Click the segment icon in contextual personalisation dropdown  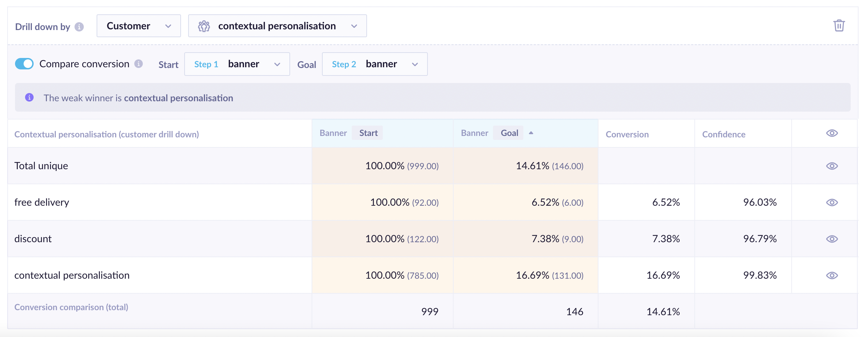204,26
